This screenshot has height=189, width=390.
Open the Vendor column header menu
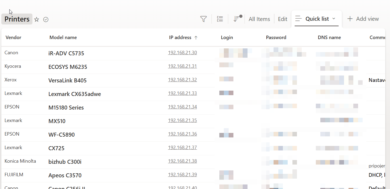13,37
